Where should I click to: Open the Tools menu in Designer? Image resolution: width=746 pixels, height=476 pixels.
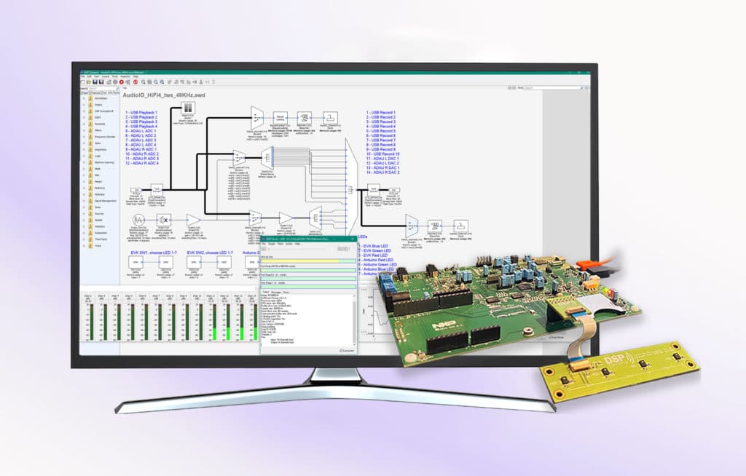[114, 76]
